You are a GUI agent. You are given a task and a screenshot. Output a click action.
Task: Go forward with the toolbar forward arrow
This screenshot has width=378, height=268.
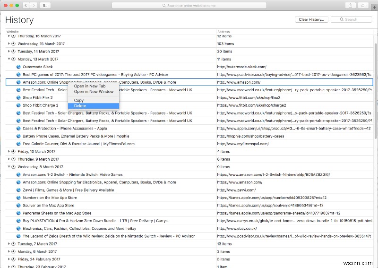coord(34,5)
